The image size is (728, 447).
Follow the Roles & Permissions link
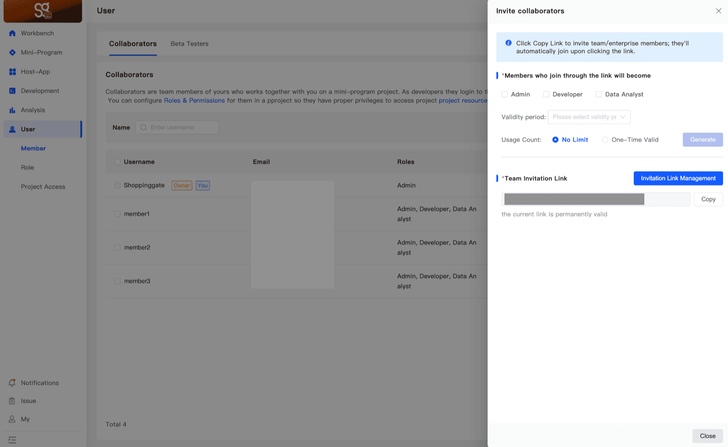pyautogui.click(x=194, y=101)
